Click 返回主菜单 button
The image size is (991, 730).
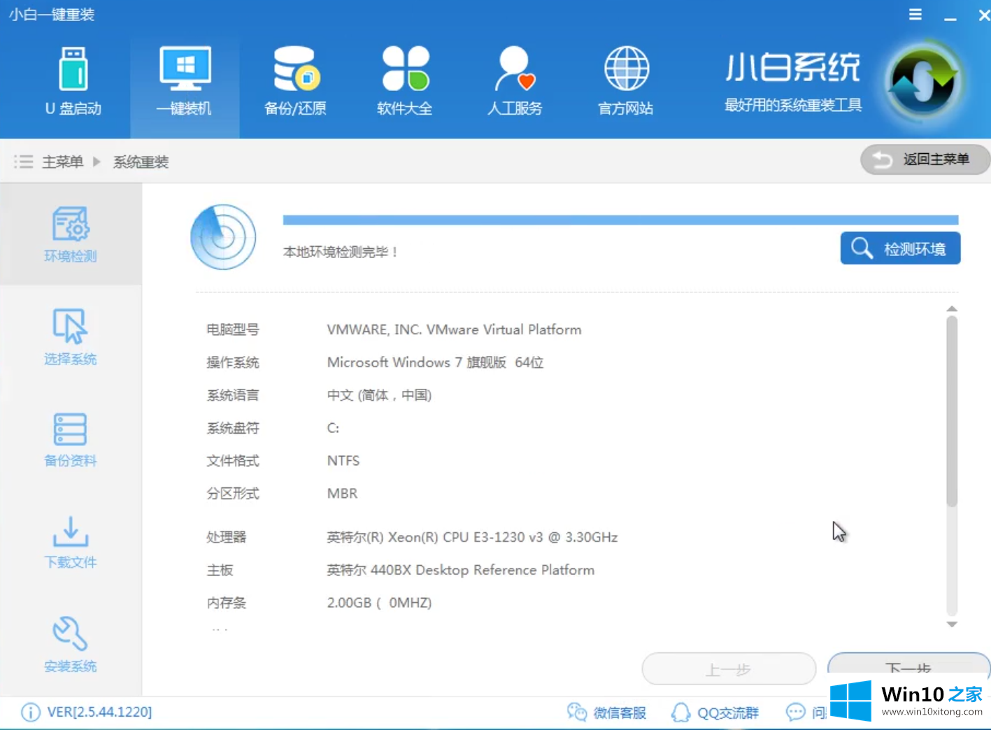click(x=925, y=159)
